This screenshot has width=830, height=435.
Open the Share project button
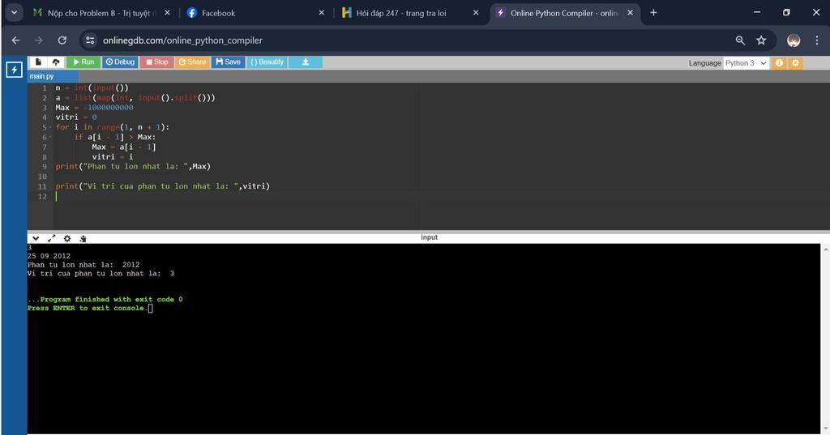(192, 62)
